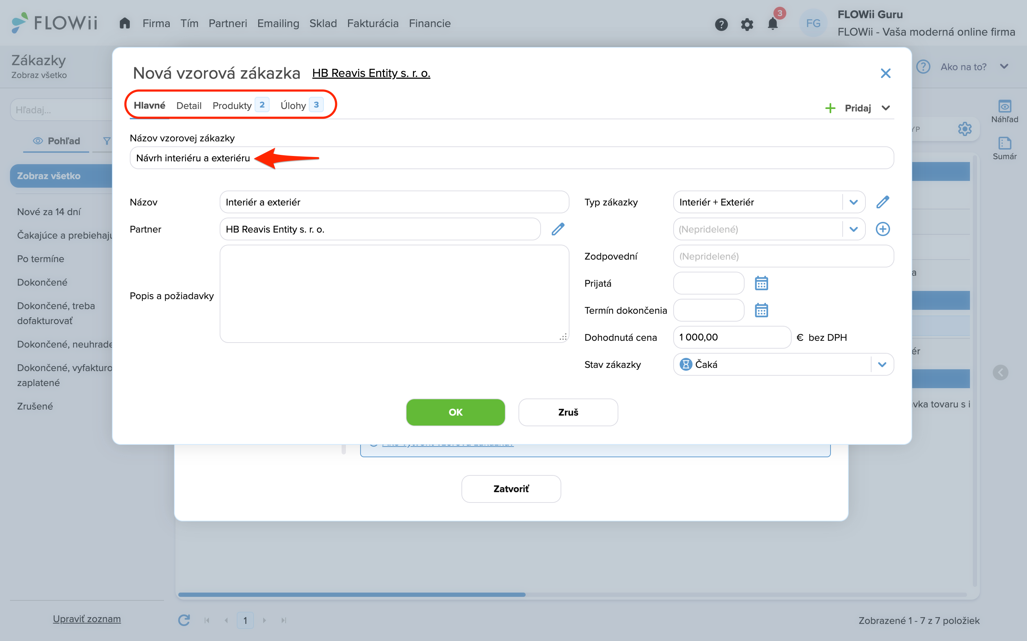Click the Partner input field

click(380, 229)
